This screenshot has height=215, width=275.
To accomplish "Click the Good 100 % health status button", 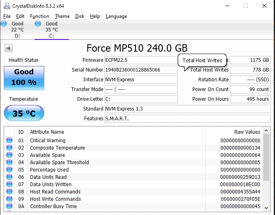I will (24, 78).
